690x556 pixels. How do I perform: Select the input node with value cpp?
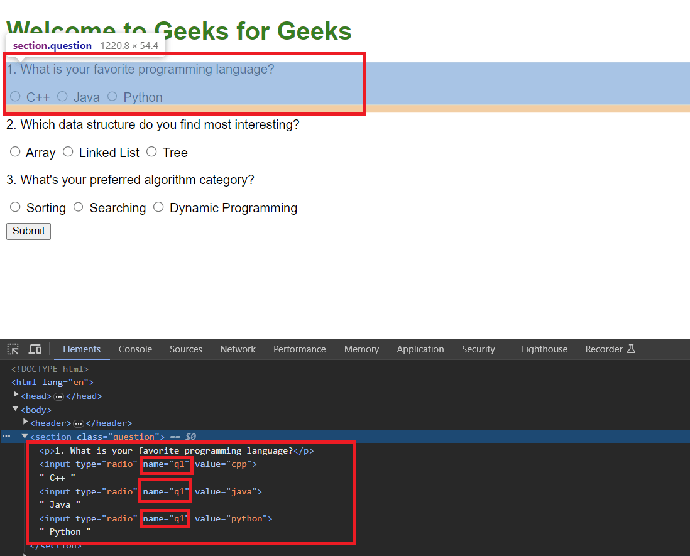click(x=148, y=464)
